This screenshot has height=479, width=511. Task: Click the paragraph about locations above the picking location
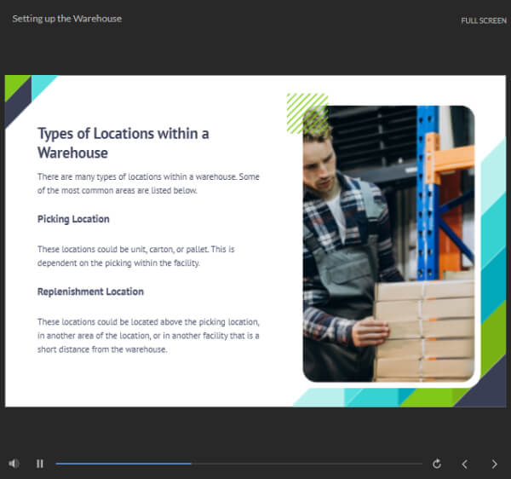pyautogui.click(x=148, y=335)
